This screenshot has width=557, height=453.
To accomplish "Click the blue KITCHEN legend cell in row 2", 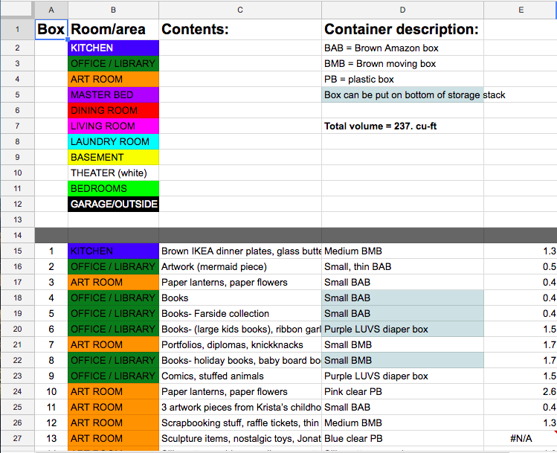I will point(113,48).
